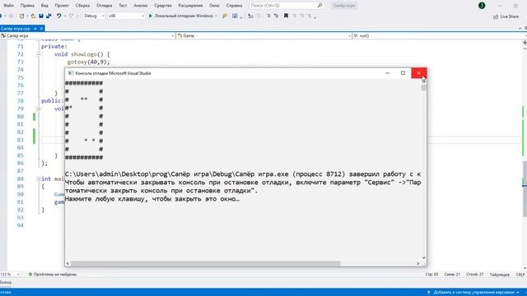Pin the Сапёр игра.cpp tab
The image size is (527, 296).
[x=35, y=29]
